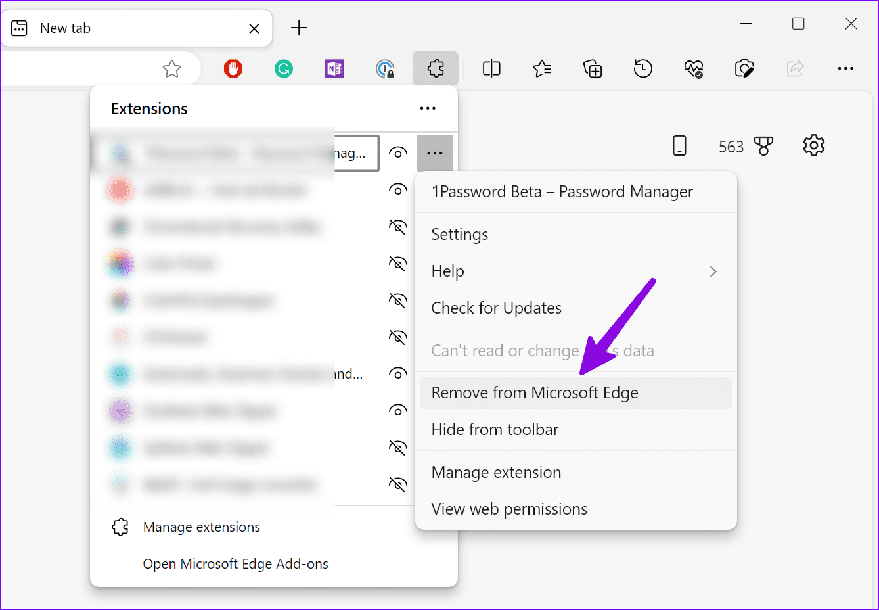Screen dimensions: 879x610
Task: Choose Manage extension menu entry
Action: [576, 472]
